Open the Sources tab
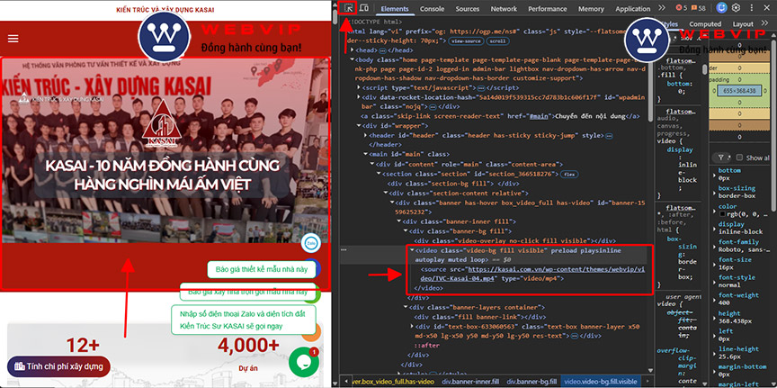The width and height of the screenshot is (777, 388). click(468, 8)
